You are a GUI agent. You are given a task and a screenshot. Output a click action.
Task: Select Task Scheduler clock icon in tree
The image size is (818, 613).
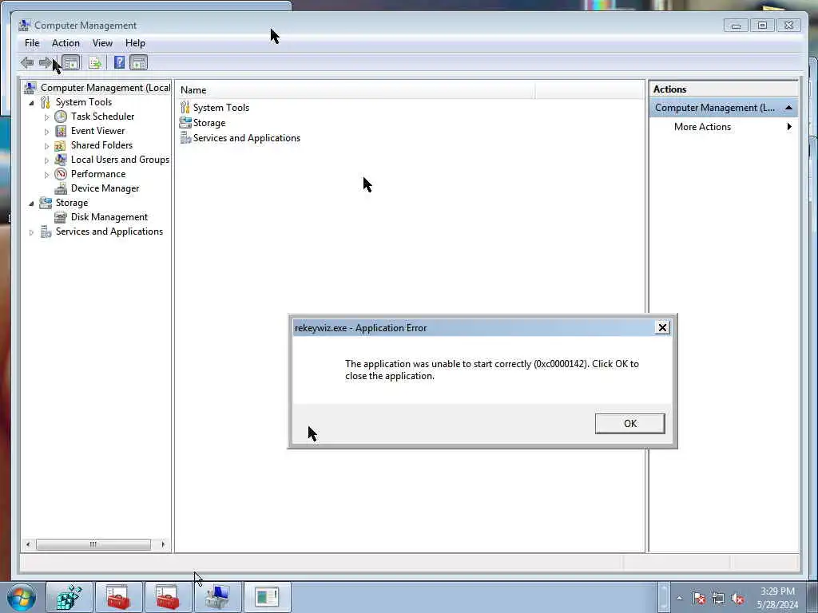point(61,117)
